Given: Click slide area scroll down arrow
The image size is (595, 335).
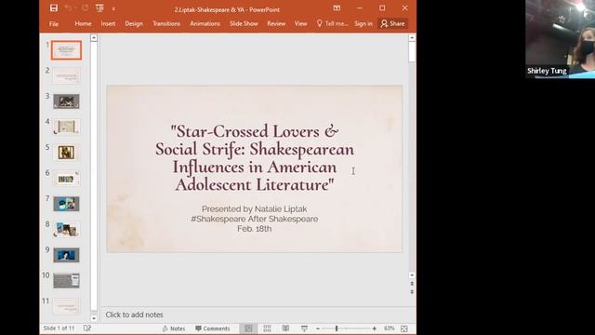Looking at the screenshot, I should [x=412, y=275].
